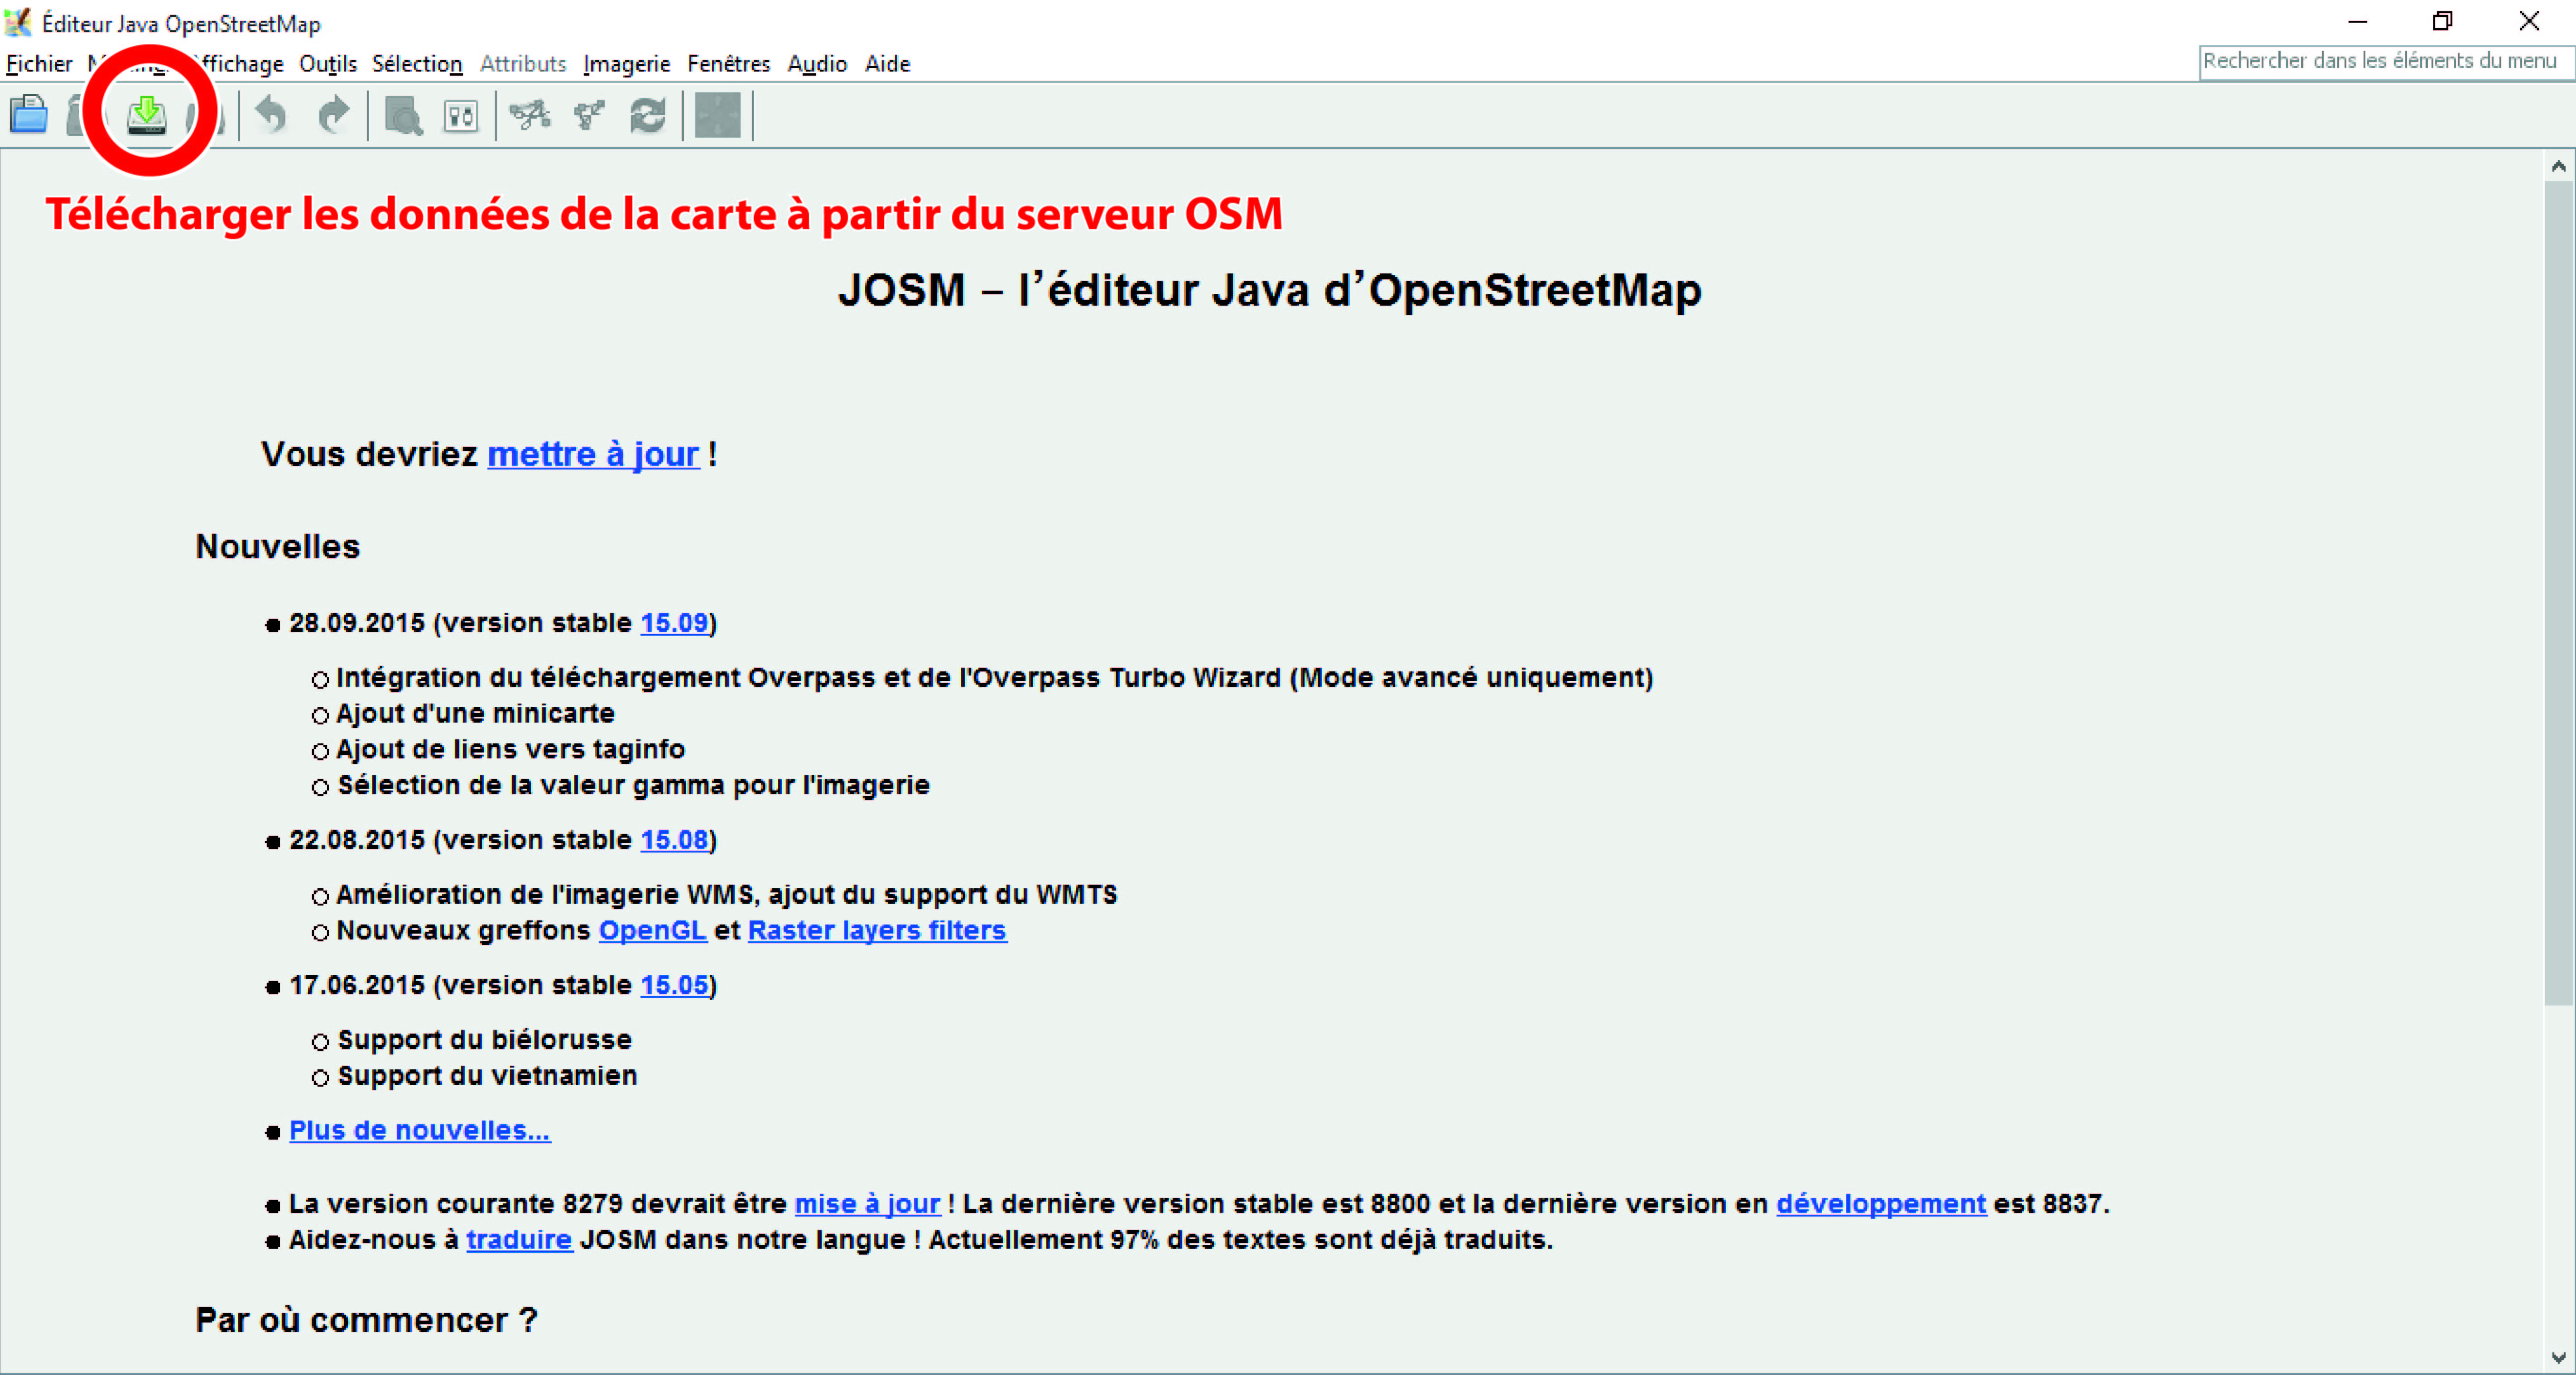Click the Split way scissors icon
The image size is (2576, 1375).
[x=529, y=115]
